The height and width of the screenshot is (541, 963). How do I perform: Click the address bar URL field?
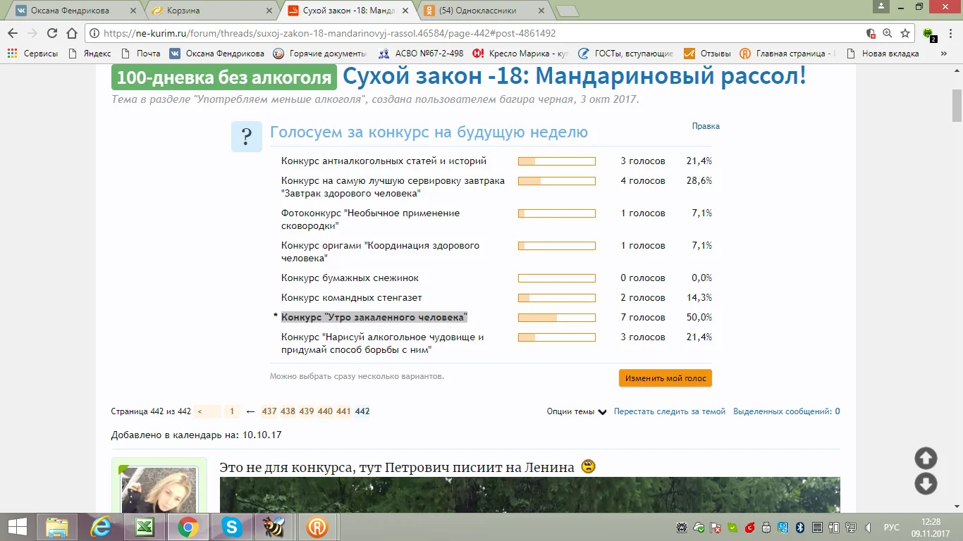pyautogui.click(x=479, y=33)
